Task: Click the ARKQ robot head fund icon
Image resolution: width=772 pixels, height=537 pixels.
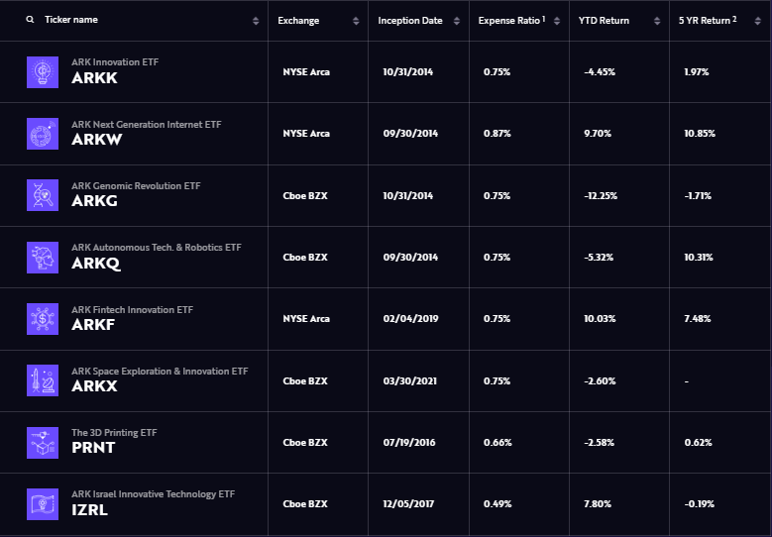Action: (43, 257)
